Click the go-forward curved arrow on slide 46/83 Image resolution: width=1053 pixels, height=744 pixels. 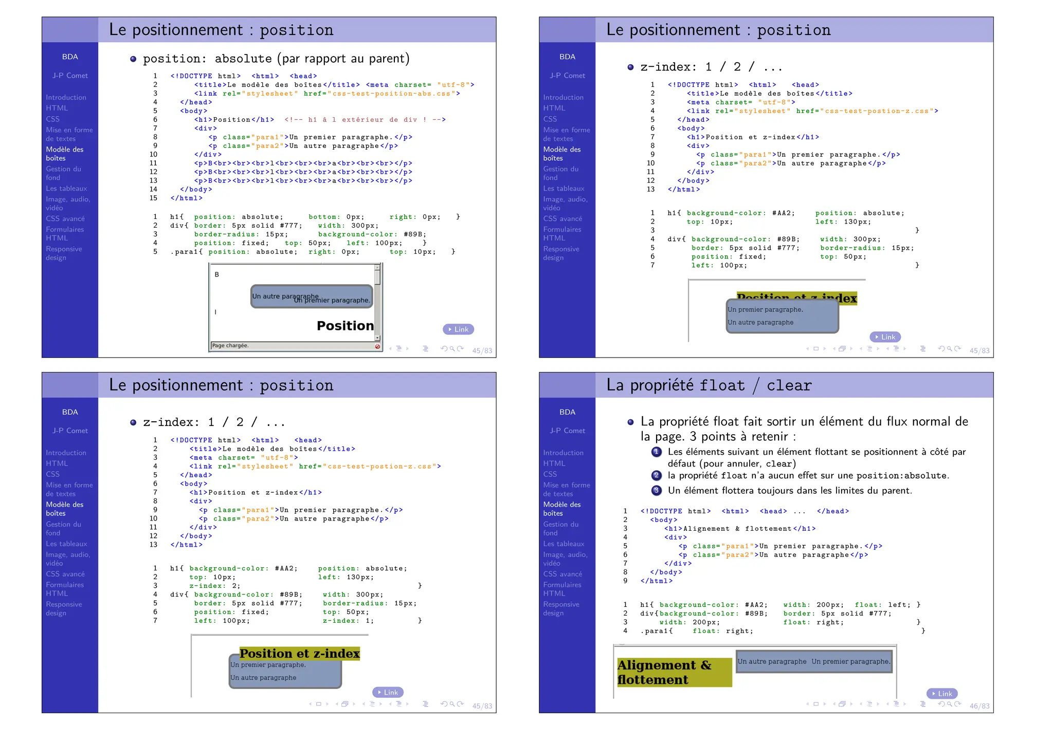(957, 704)
